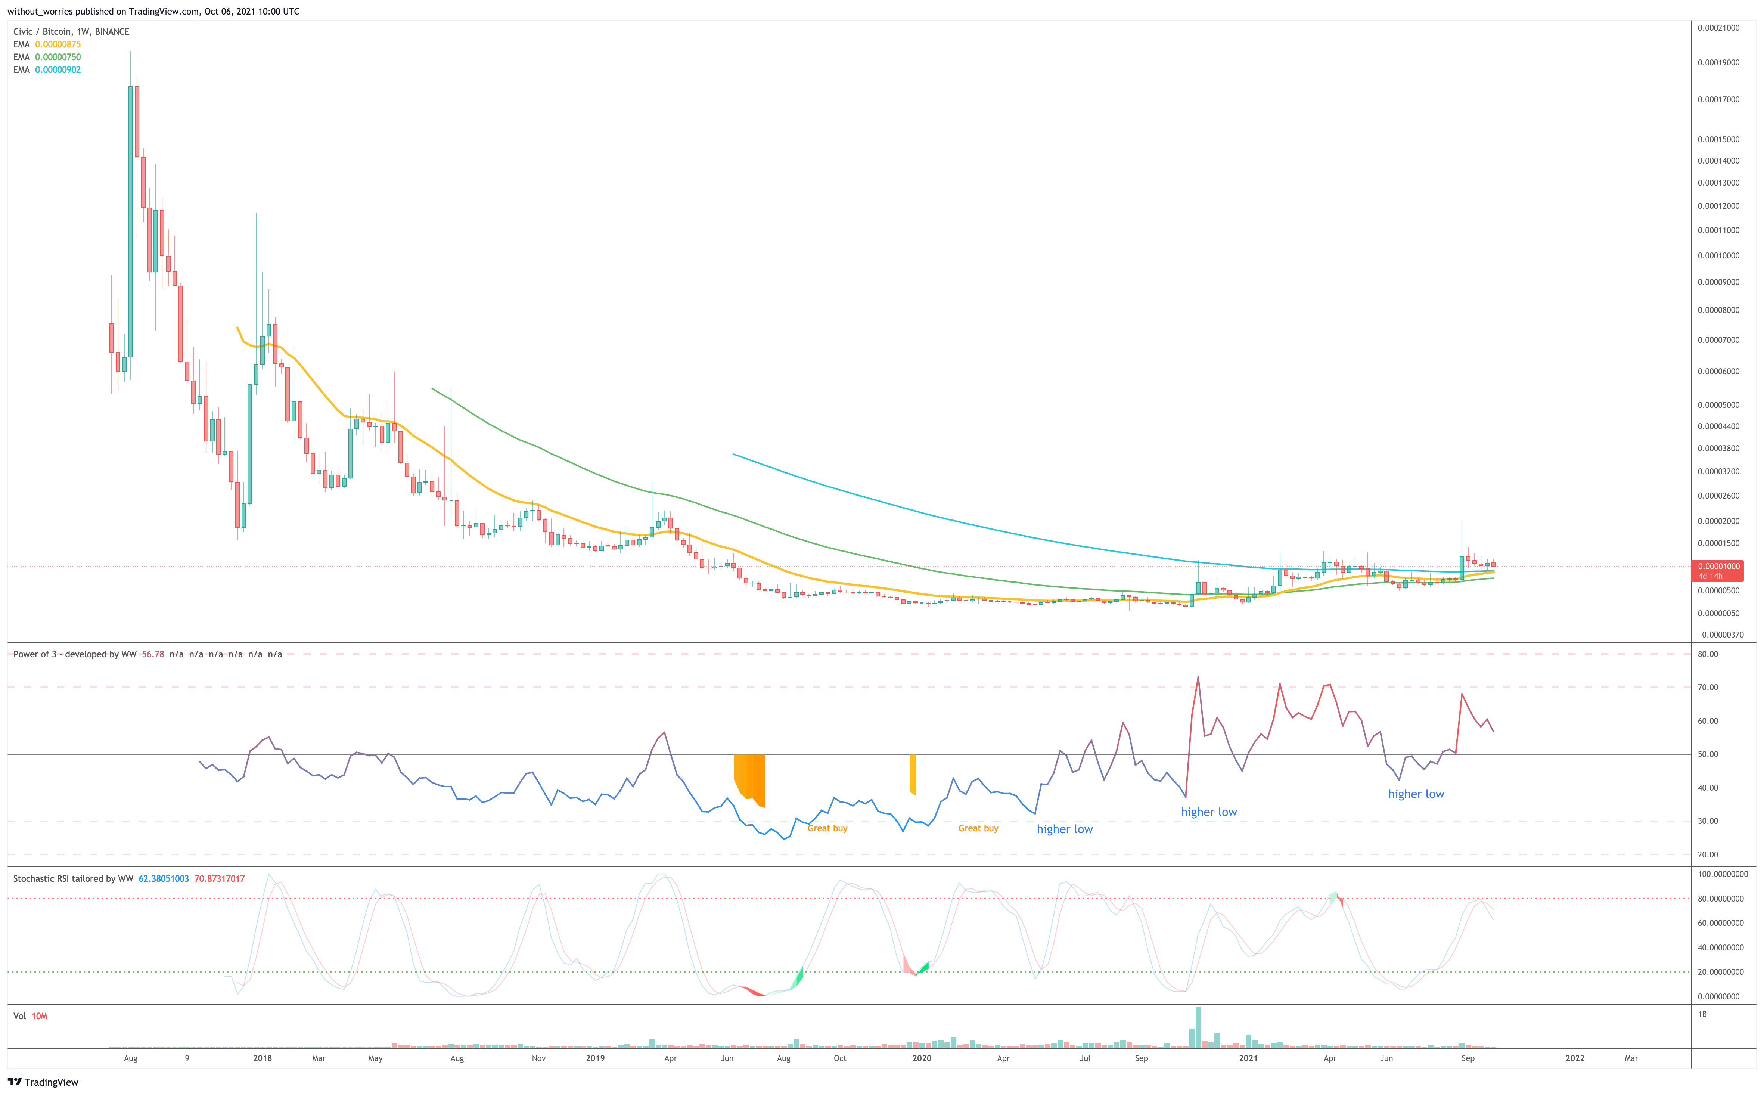Click the 20.00000000 Stochastic RSI axis label
Image resolution: width=1764 pixels, height=1095 pixels.
coord(1721,972)
